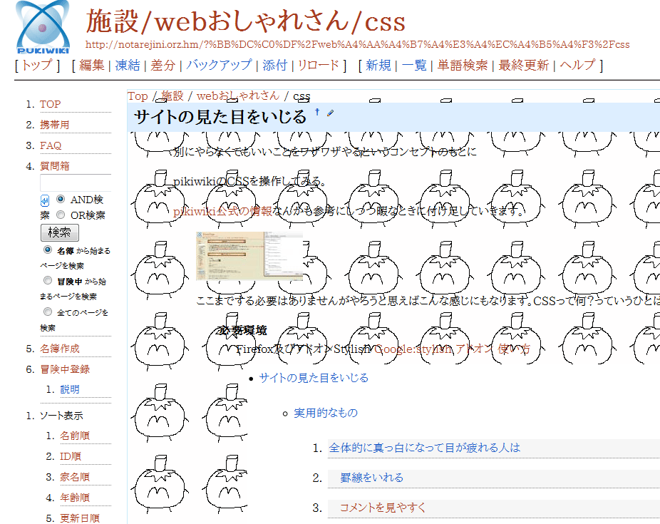The width and height of the screenshot is (660, 524).
Task: Open the 編集 edit menu item
Action: coord(92,66)
